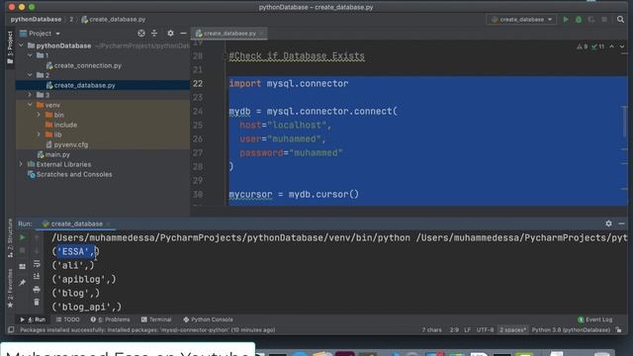Collapse folder 1 in project tree
Screen dimensions: 633x356
click(30, 55)
